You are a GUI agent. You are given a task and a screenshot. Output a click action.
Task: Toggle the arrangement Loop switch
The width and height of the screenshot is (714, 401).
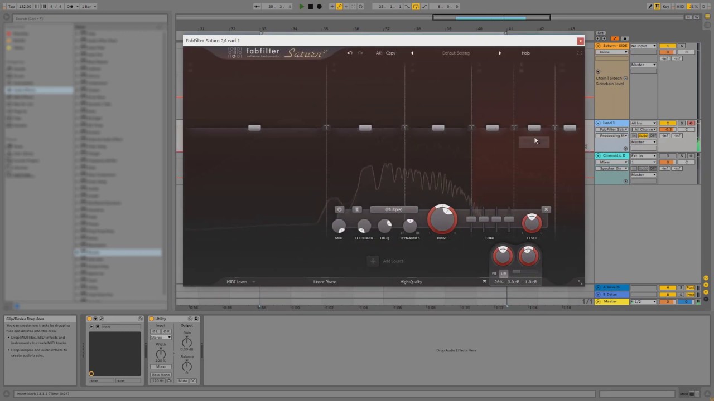point(416,7)
